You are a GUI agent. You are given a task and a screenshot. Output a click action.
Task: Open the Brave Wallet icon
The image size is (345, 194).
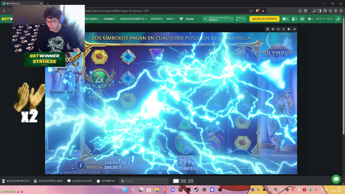click(x=325, y=11)
